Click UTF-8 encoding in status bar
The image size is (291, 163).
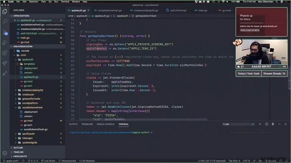coord(247,161)
